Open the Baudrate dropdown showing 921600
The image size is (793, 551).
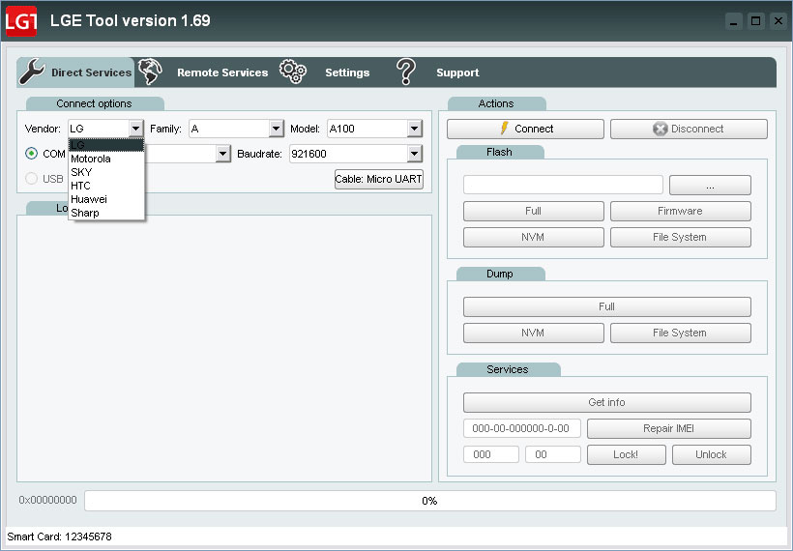pyautogui.click(x=414, y=153)
